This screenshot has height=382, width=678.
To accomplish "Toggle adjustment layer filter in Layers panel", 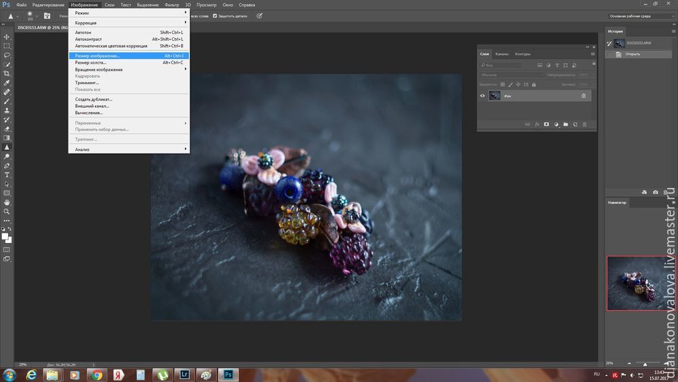I will (x=549, y=65).
